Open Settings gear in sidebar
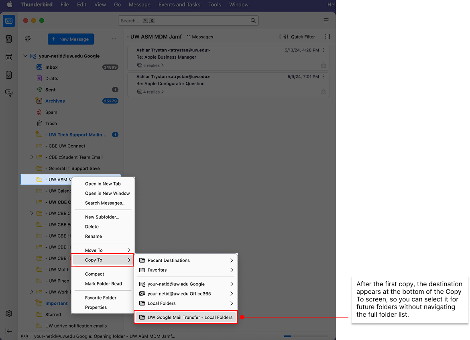Image resolution: width=470 pixels, height=340 pixels. point(9,314)
